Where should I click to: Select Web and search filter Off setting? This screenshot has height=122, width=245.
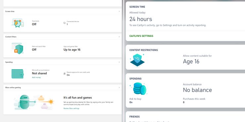(x=34, y=49)
